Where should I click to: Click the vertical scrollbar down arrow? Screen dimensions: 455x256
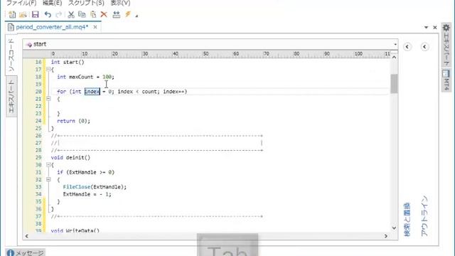(394, 228)
